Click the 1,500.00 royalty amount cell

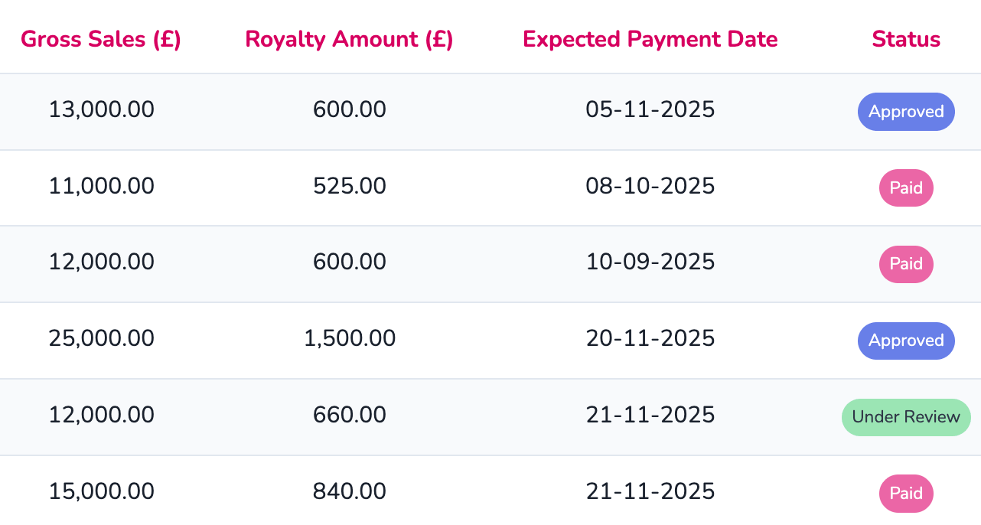point(350,338)
